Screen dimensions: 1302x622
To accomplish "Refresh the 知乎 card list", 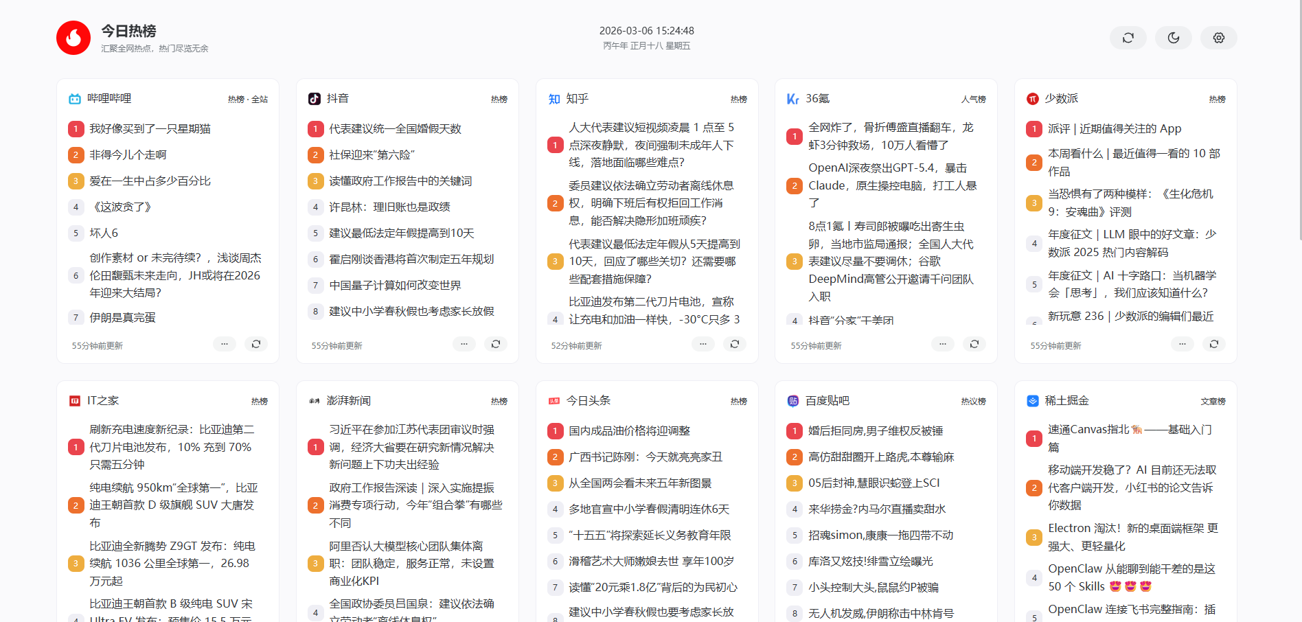I will pyautogui.click(x=735, y=344).
